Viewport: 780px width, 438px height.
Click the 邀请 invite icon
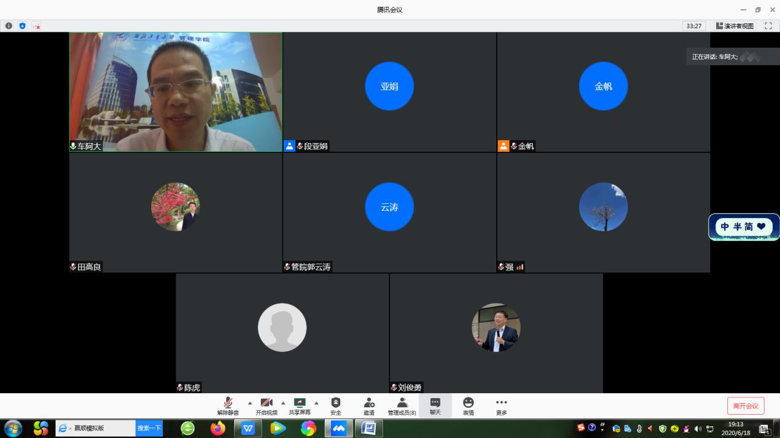tap(369, 406)
